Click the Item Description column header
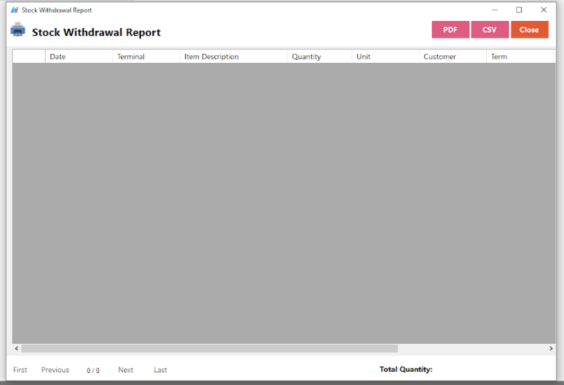The width and height of the screenshot is (564, 385). pyautogui.click(x=233, y=56)
